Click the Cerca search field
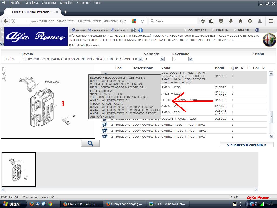277x208 pixels. click(x=173, y=21)
